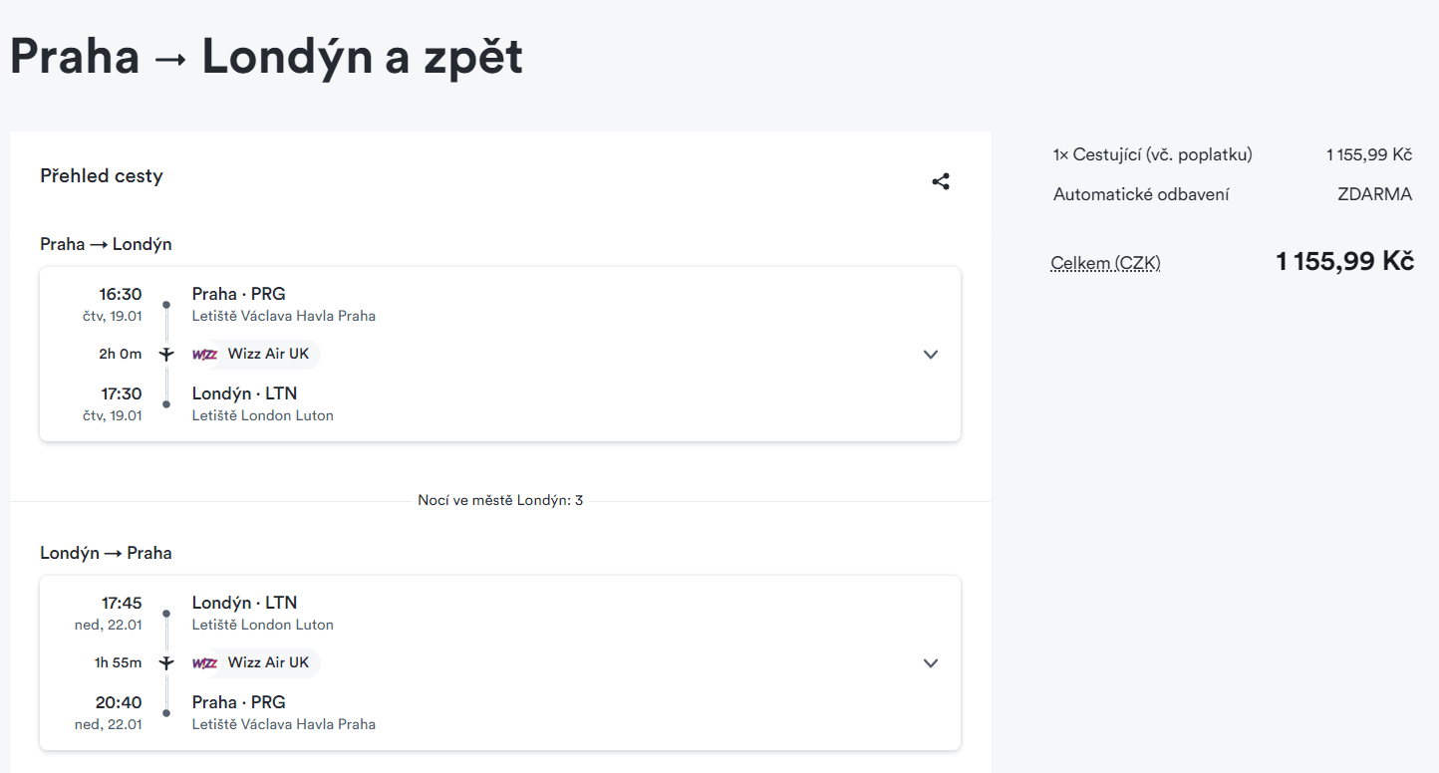Click the Londýn · LTN arrival at 17:30
This screenshot has width=1439, height=773.
coord(244,393)
